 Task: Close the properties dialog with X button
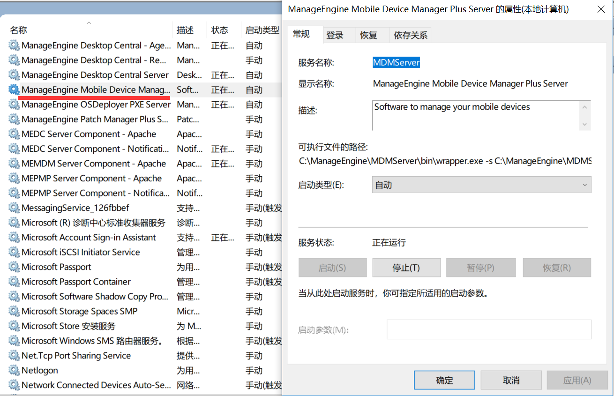(x=600, y=9)
